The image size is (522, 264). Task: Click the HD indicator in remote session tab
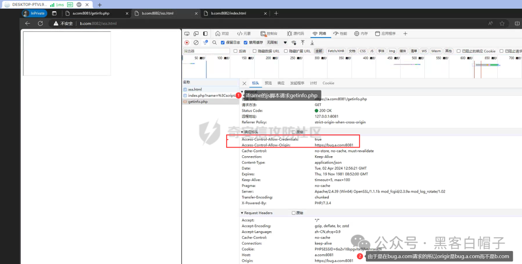pyautogui.click(x=70, y=5)
